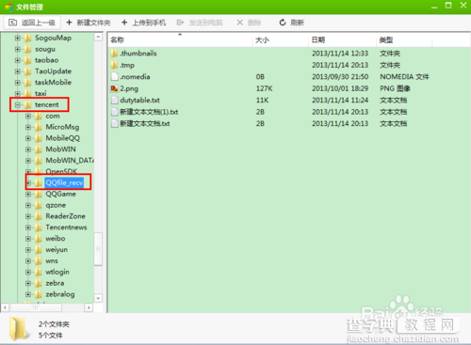Select the zebralog folder in tree

[60, 294]
